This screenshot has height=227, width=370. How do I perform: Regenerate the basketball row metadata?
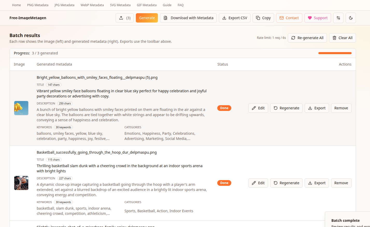[286, 183]
